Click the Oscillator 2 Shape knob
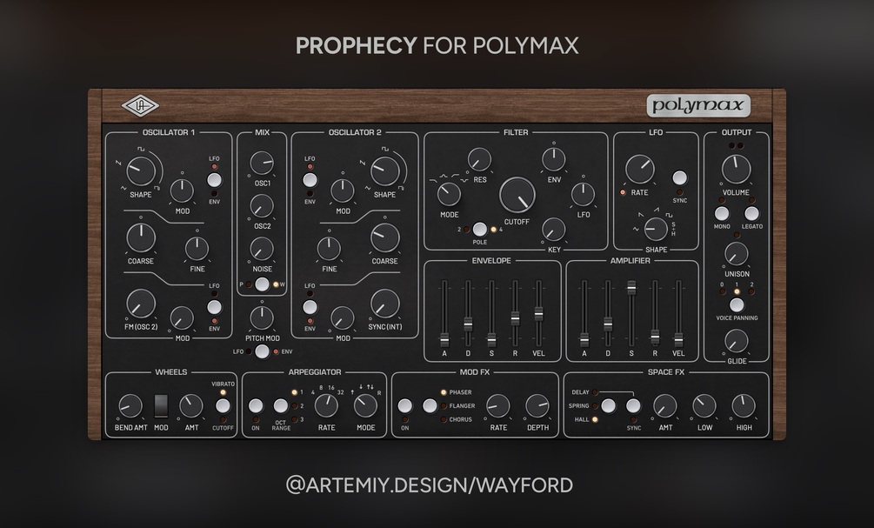The image size is (874, 528). pos(385,170)
